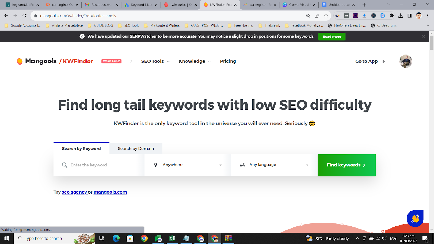Switch to Search by Domain tab
434x244 pixels.
(x=136, y=149)
